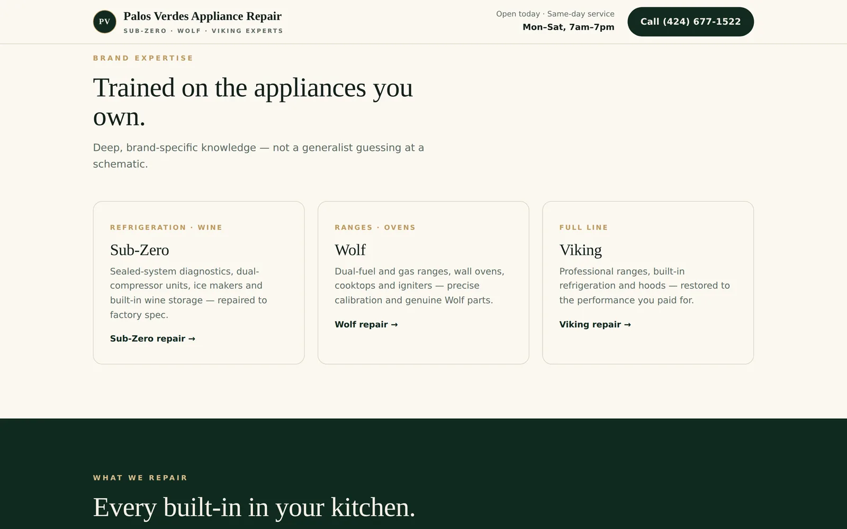Screen dimensions: 847x529
Task: Click the Viking professional ranges description
Action: pos(644,286)
